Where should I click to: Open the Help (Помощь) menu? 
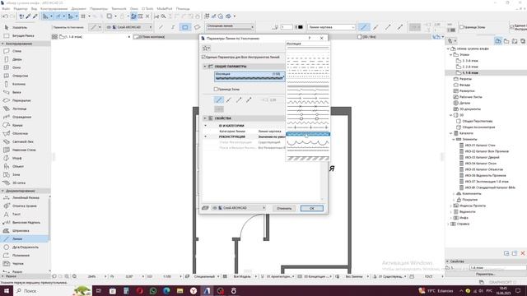point(183,9)
